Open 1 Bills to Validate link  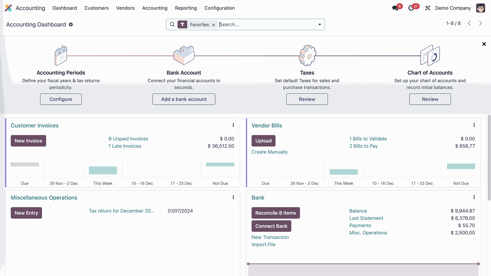click(368, 139)
